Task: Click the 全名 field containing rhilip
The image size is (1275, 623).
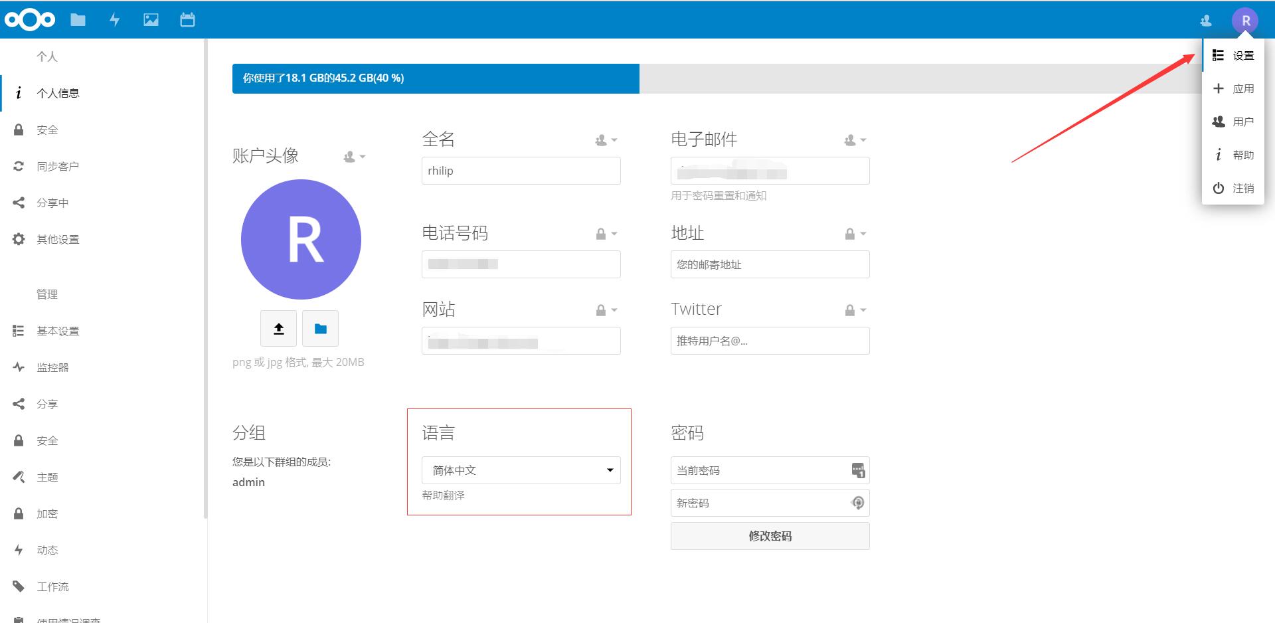Action: point(521,171)
